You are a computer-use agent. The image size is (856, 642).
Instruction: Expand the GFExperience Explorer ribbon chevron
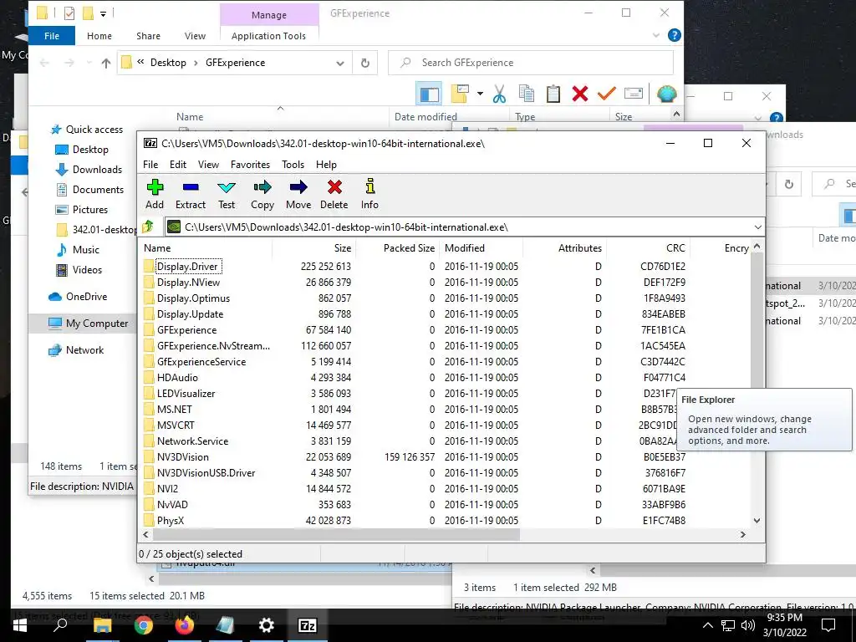(x=656, y=35)
